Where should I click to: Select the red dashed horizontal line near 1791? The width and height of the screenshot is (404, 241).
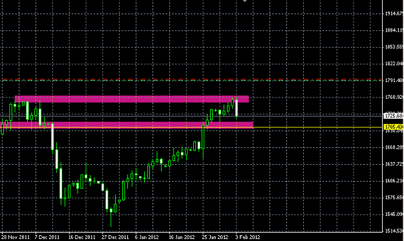tap(192, 79)
